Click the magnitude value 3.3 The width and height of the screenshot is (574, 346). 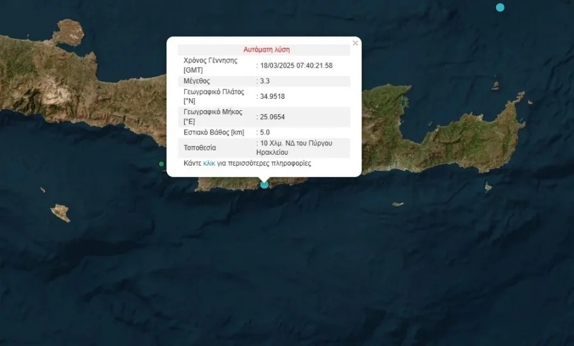265,81
